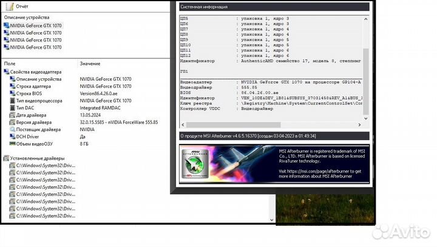
Task: Click right arrow of system info horizontal scrollbar
Action: (359, 124)
